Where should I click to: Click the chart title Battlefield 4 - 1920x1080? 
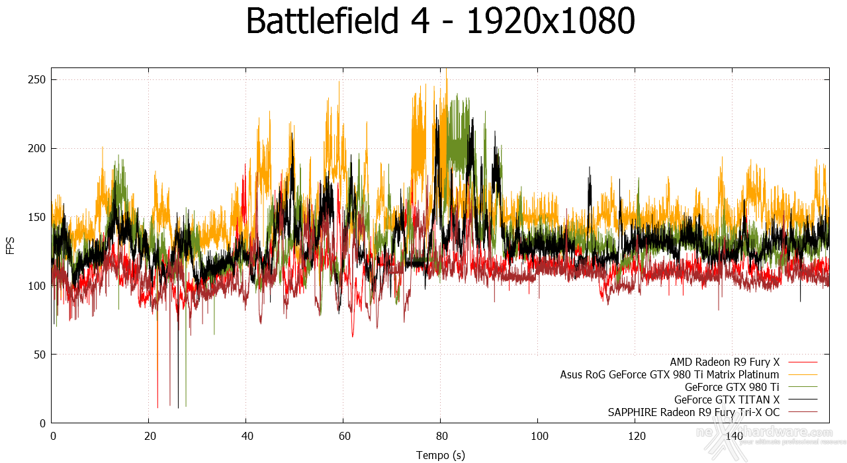[x=440, y=22]
